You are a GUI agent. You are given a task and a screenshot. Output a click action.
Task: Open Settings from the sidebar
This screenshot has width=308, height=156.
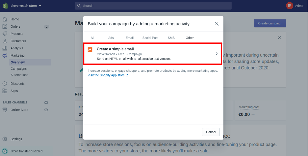click(16, 139)
